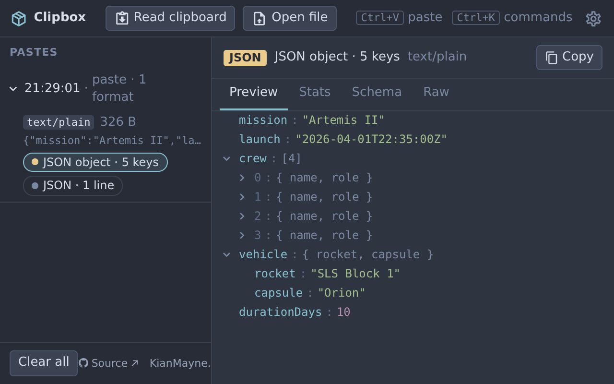Switch to the Preview tab

coord(253,92)
